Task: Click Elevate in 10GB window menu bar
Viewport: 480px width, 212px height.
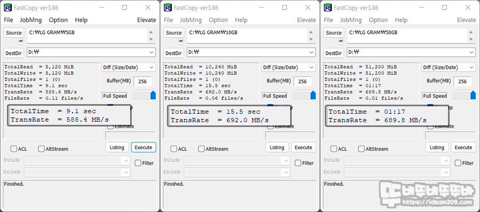Action: [307, 20]
